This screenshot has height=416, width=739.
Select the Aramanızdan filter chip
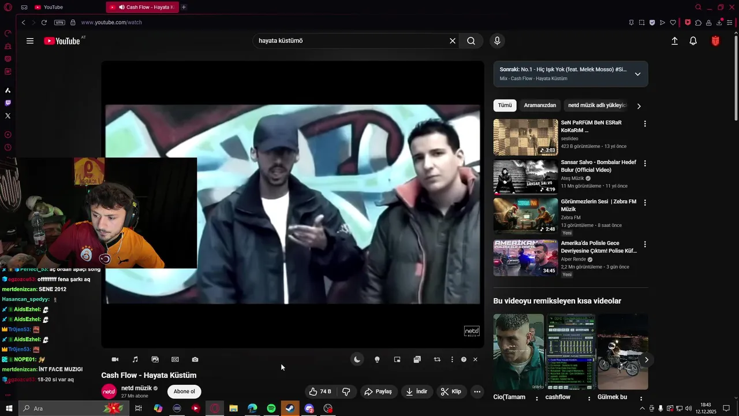[x=540, y=105]
